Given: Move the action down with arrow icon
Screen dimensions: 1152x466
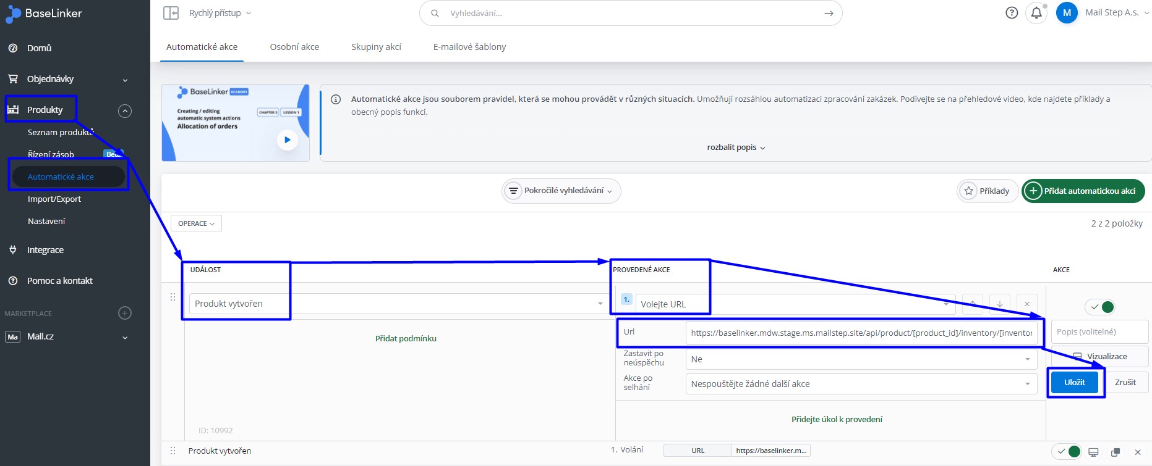Looking at the screenshot, I should [1000, 304].
